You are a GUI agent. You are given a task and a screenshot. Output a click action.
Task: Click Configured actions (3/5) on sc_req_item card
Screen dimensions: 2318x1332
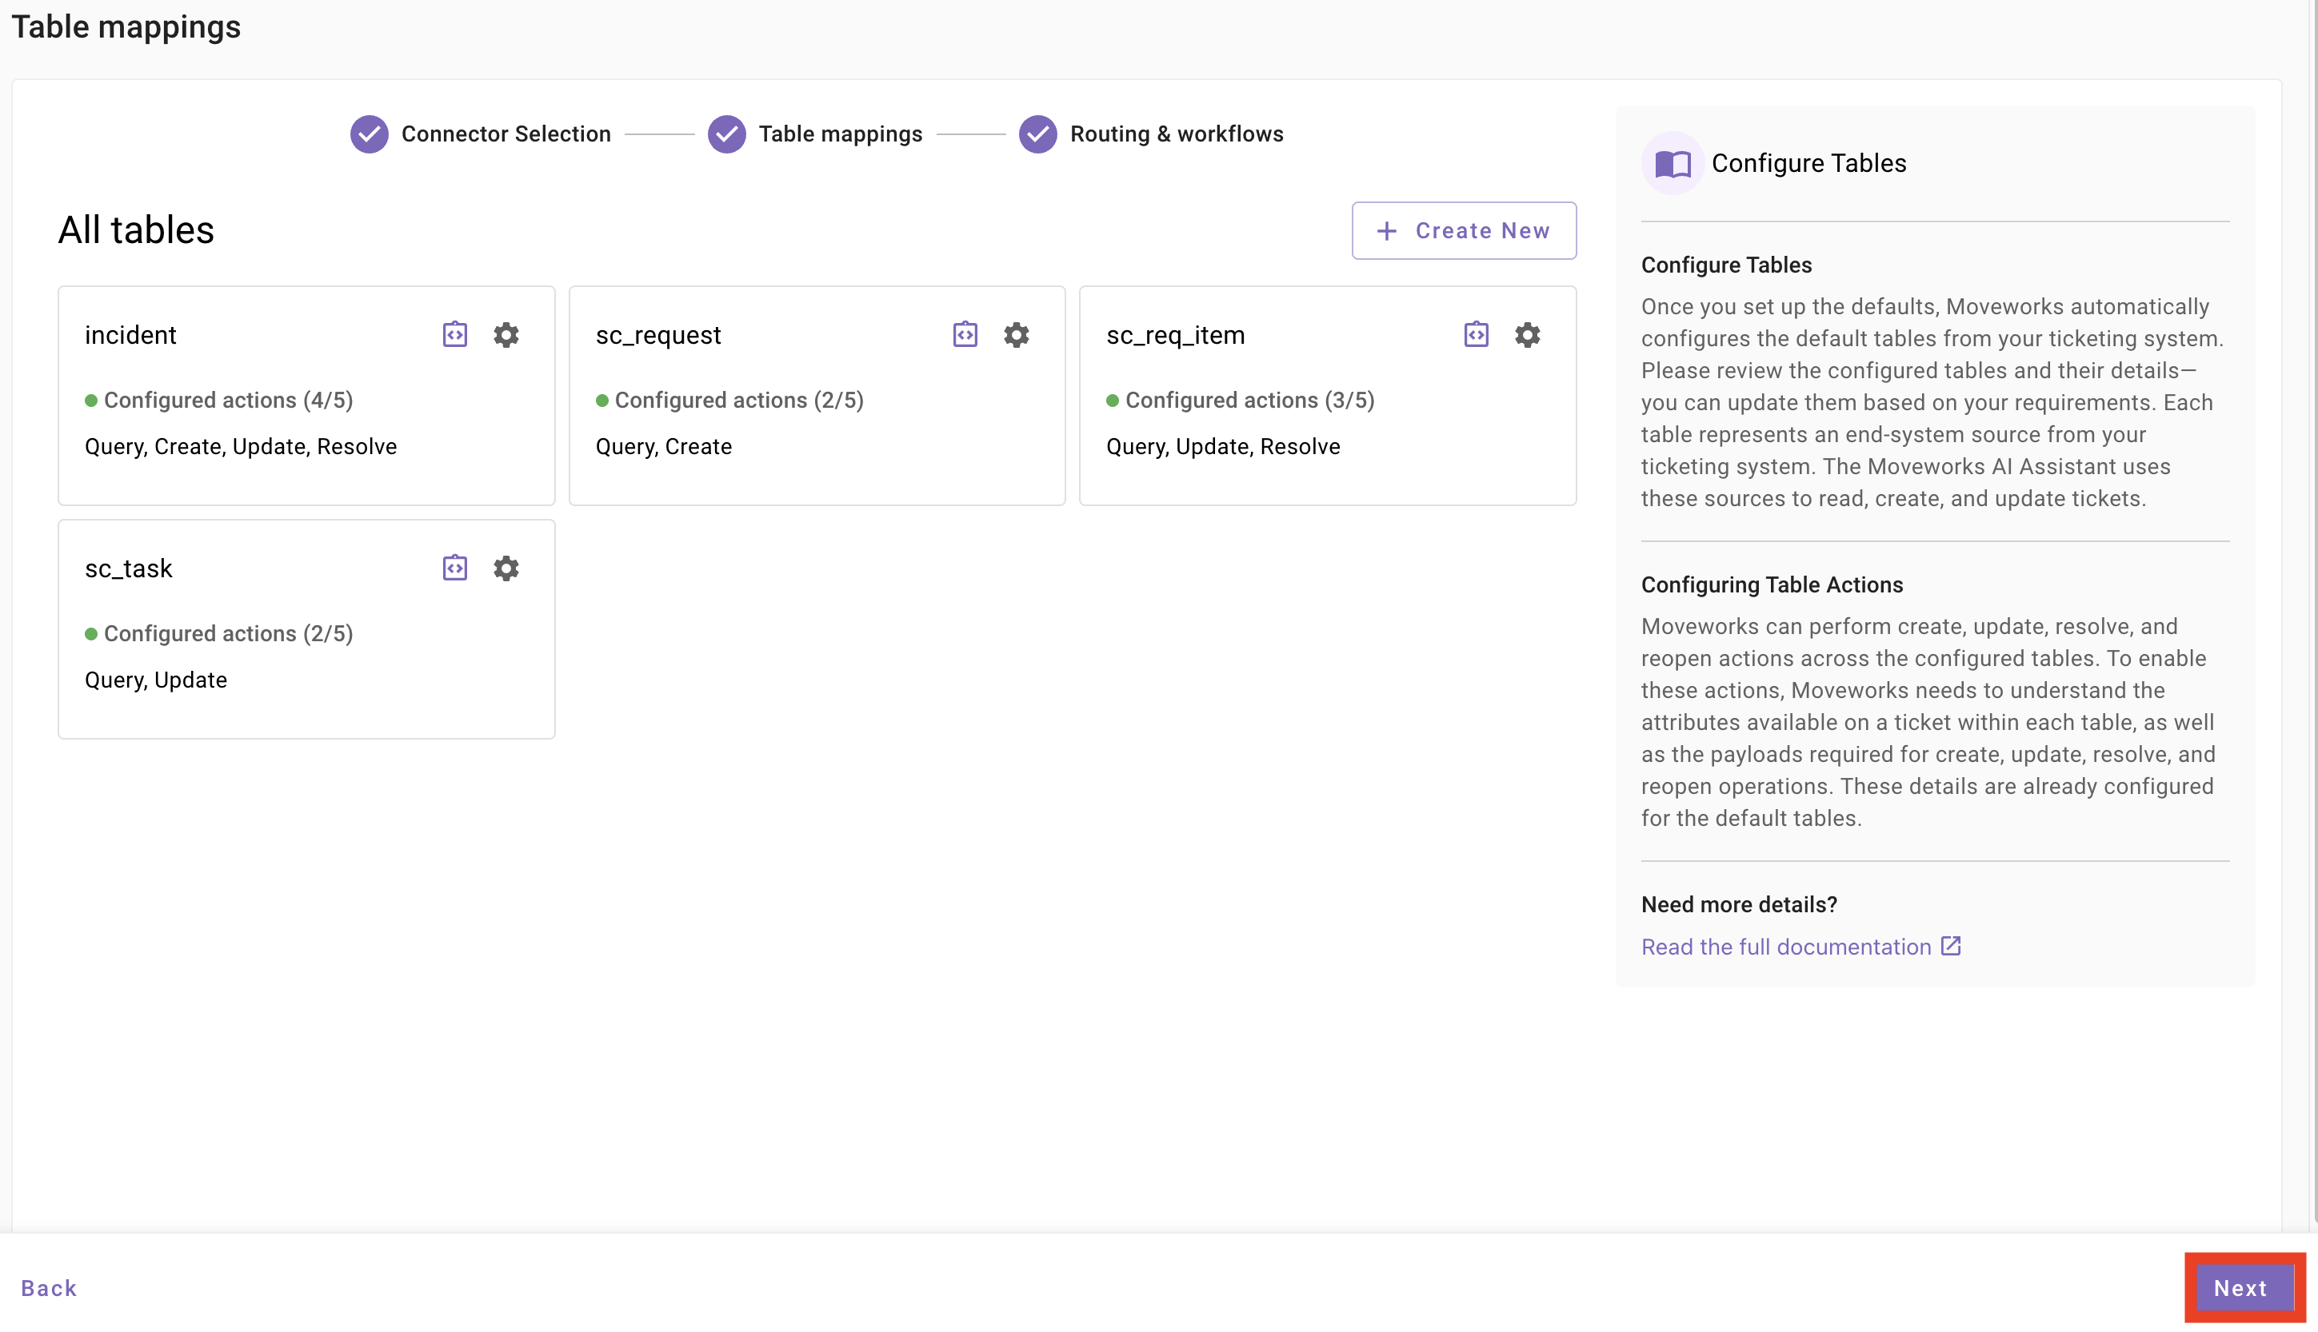(x=1249, y=401)
